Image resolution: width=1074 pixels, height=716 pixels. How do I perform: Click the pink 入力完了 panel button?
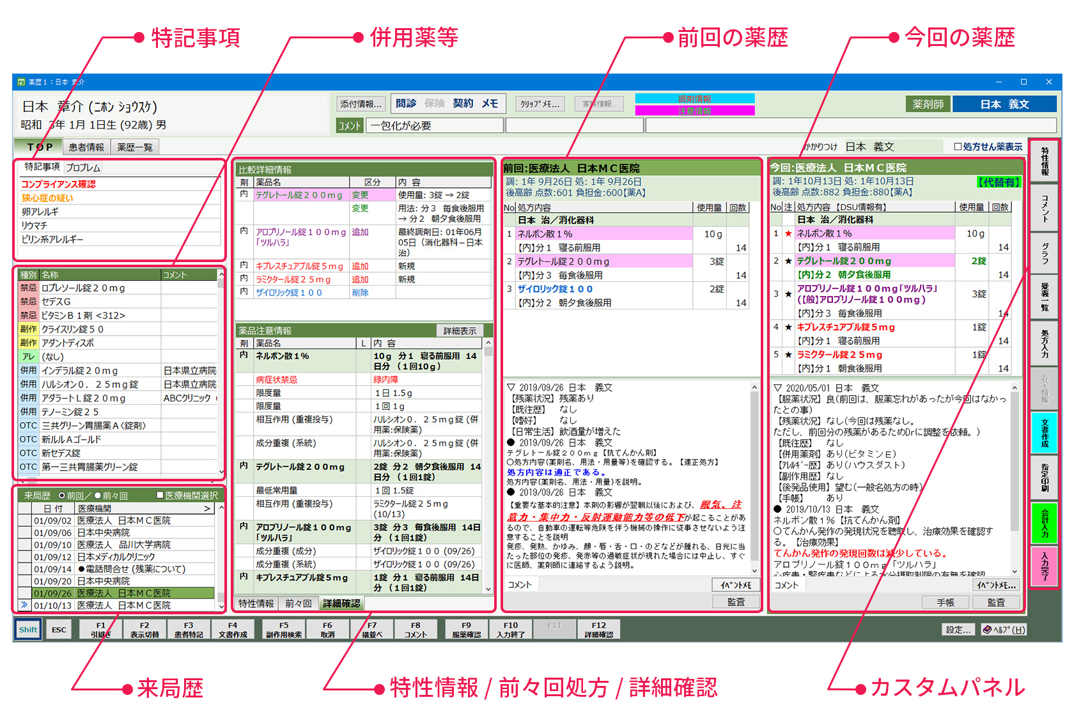coord(1045,566)
